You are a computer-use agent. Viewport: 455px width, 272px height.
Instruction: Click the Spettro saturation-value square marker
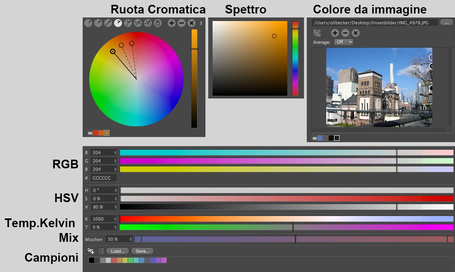(x=274, y=36)
